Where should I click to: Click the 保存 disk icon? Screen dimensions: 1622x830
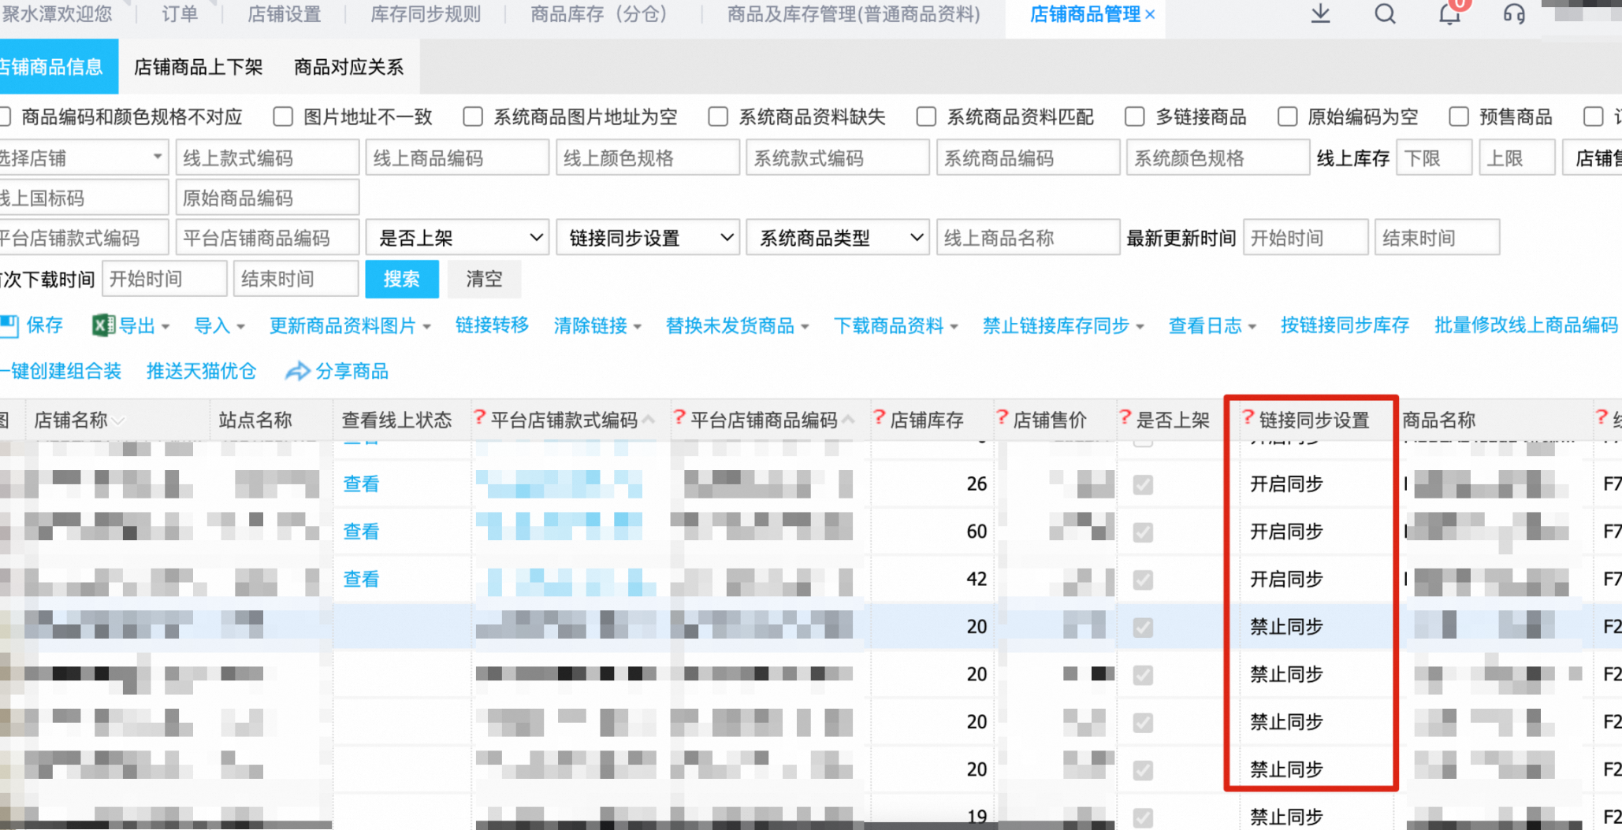coord(9,325)
